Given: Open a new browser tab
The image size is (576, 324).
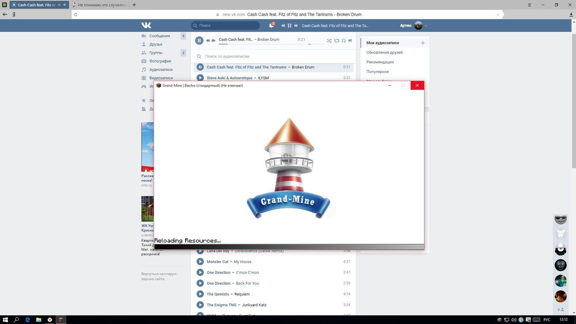Looking at the screenshot, I should tap(134, 5).
